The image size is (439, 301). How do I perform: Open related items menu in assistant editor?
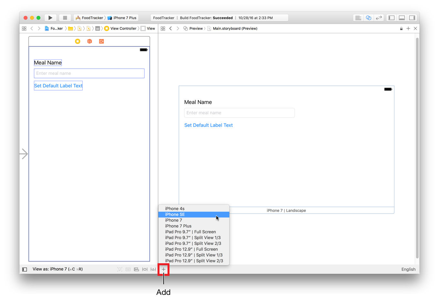click(x=163, y=28)
